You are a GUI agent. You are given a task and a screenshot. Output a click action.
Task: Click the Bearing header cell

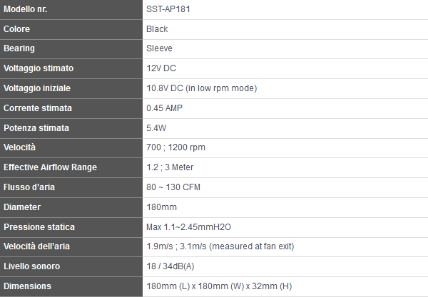71,49
